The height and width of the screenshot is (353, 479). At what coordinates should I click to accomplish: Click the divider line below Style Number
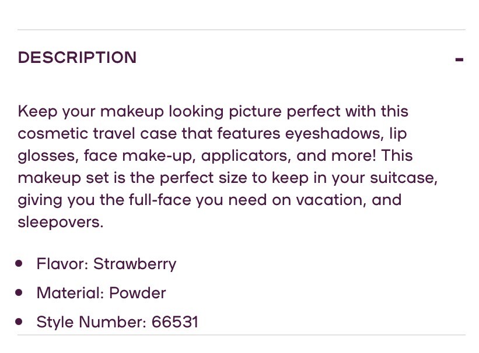pos(241,335)
